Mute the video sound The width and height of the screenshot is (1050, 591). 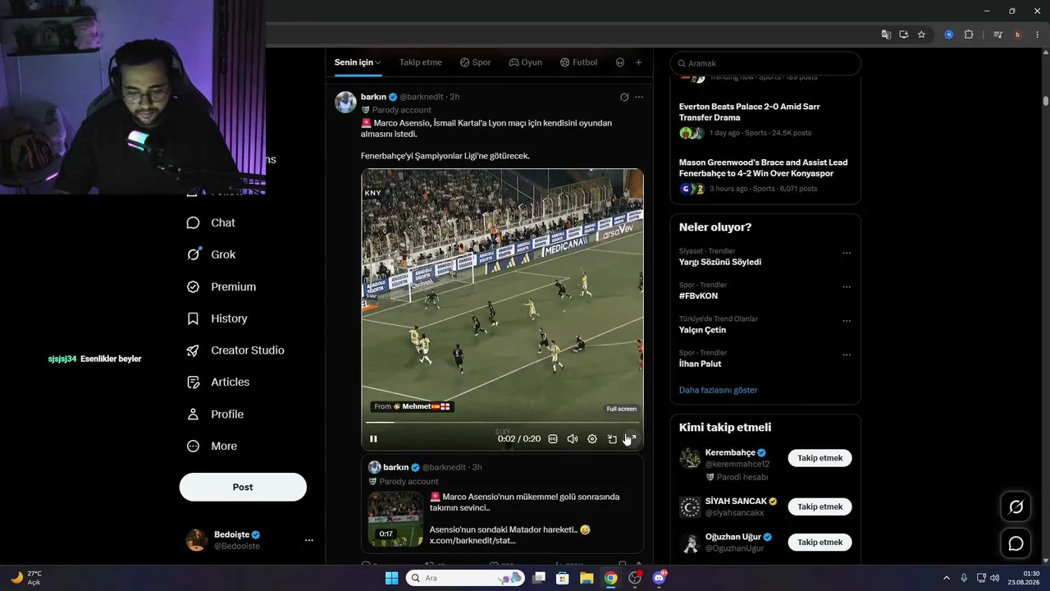[573, 439]
